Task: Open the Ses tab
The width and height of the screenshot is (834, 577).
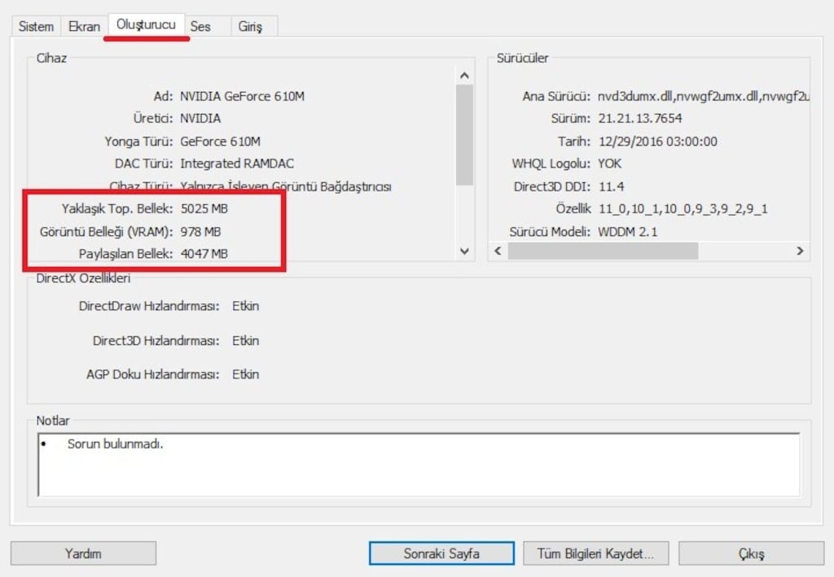Action: (x=200, y=26)
